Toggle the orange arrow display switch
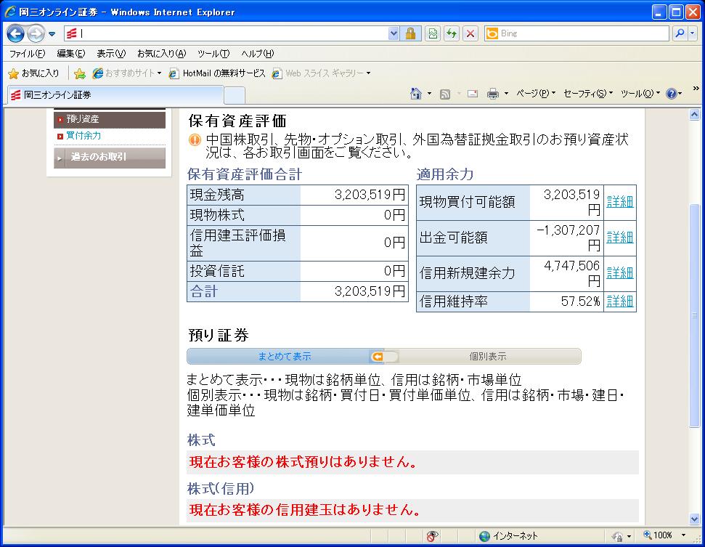The image size is (705, 547). tap(383, 357)
